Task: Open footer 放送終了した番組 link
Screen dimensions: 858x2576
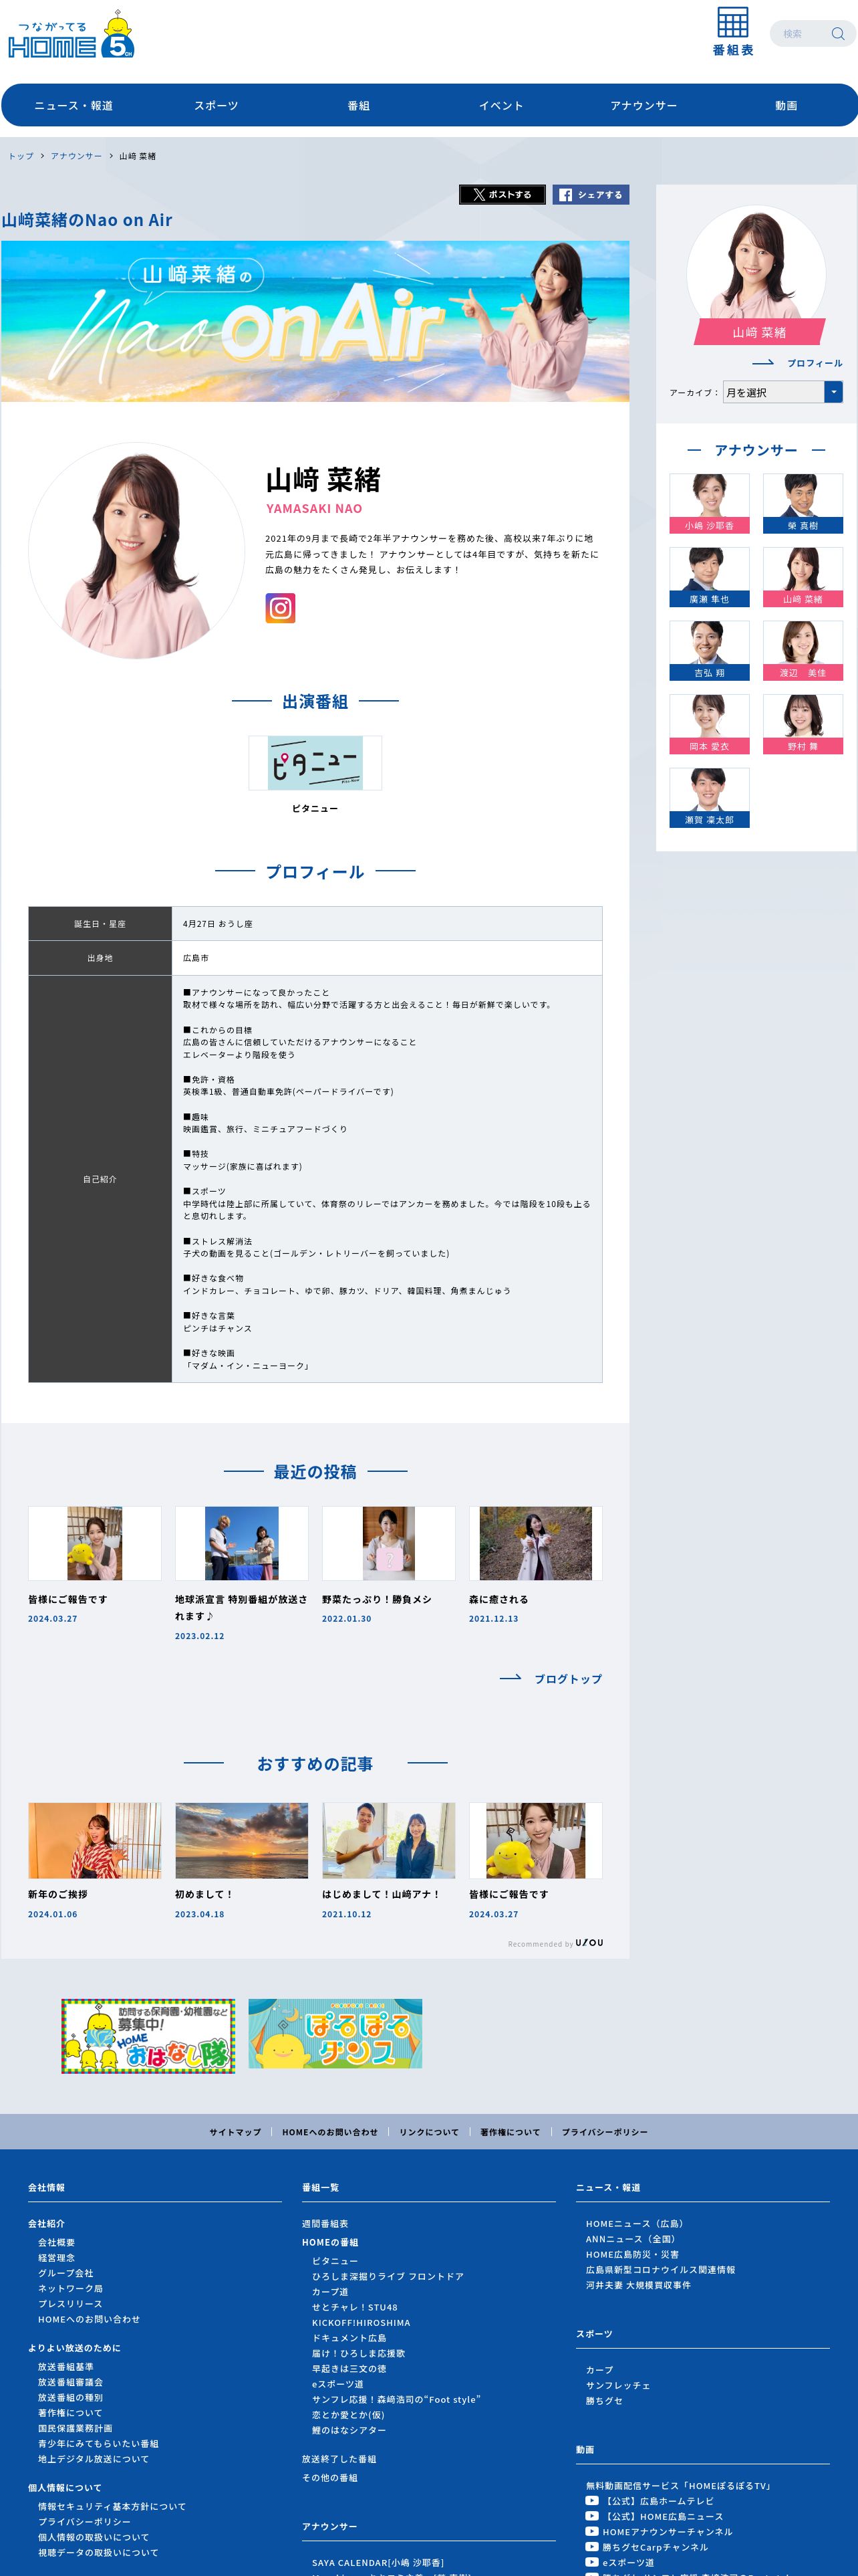Action: (339, 2459)
